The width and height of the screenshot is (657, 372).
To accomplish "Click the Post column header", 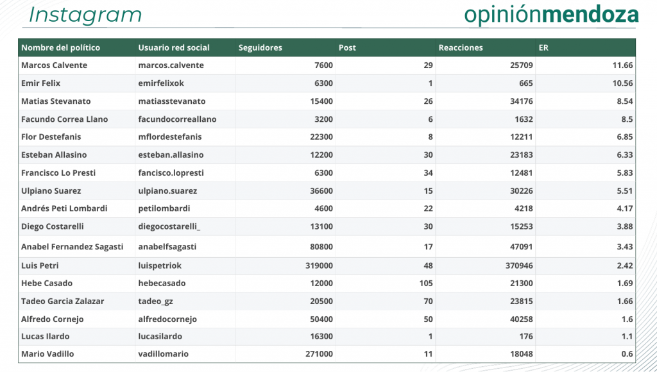I will click(x=347, y=47).
